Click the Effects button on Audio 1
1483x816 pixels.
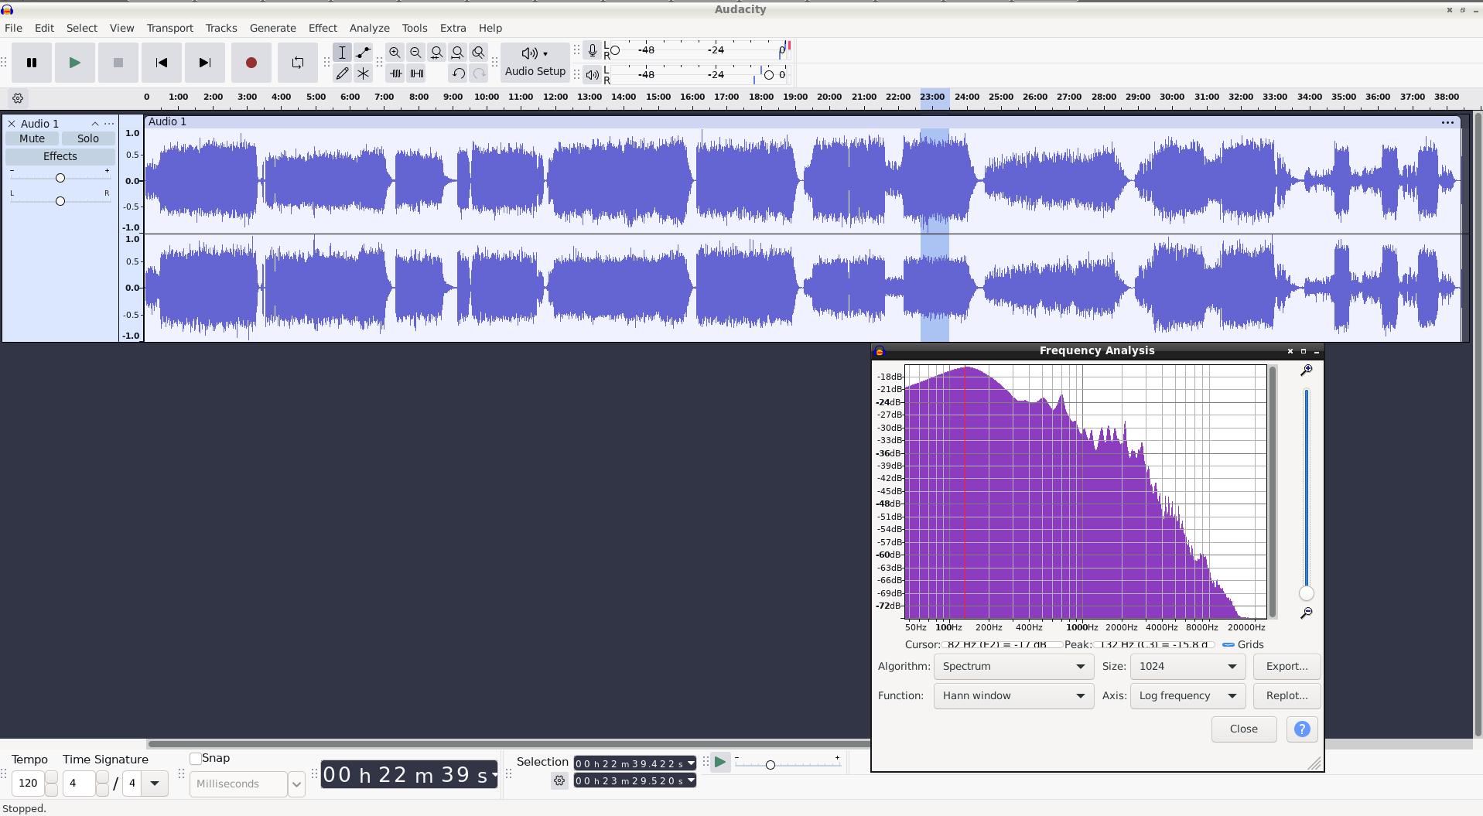tap(60, 156)
